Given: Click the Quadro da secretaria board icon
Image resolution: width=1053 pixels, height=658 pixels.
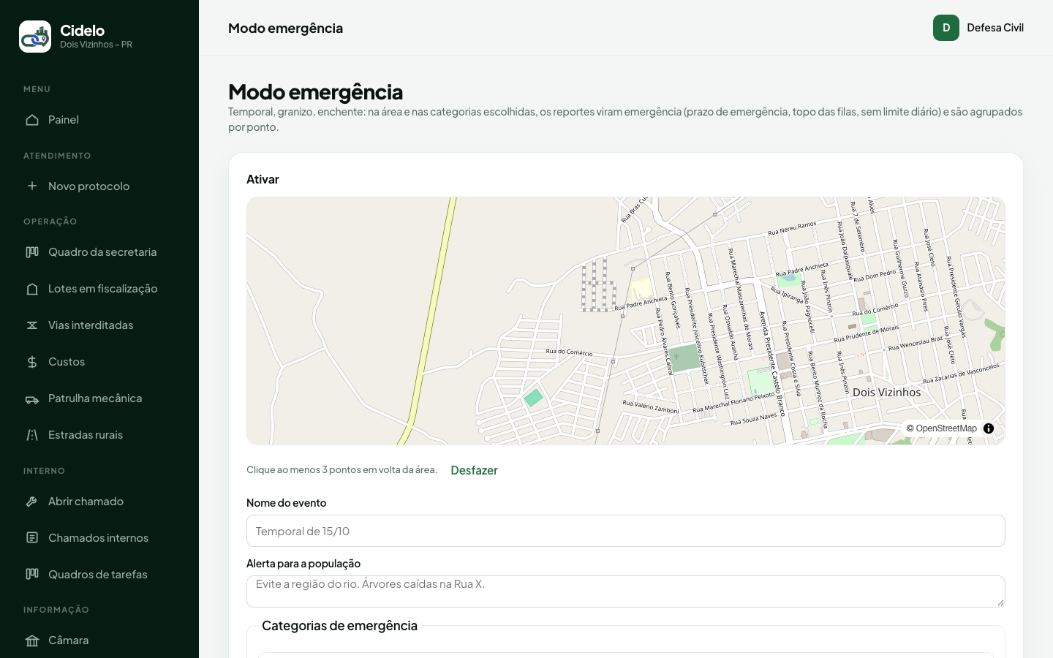Looking at the screenshot, I should 32,252.
